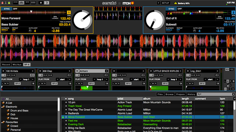
Task: Select the third display layout icon
Action: coord(27,3)
